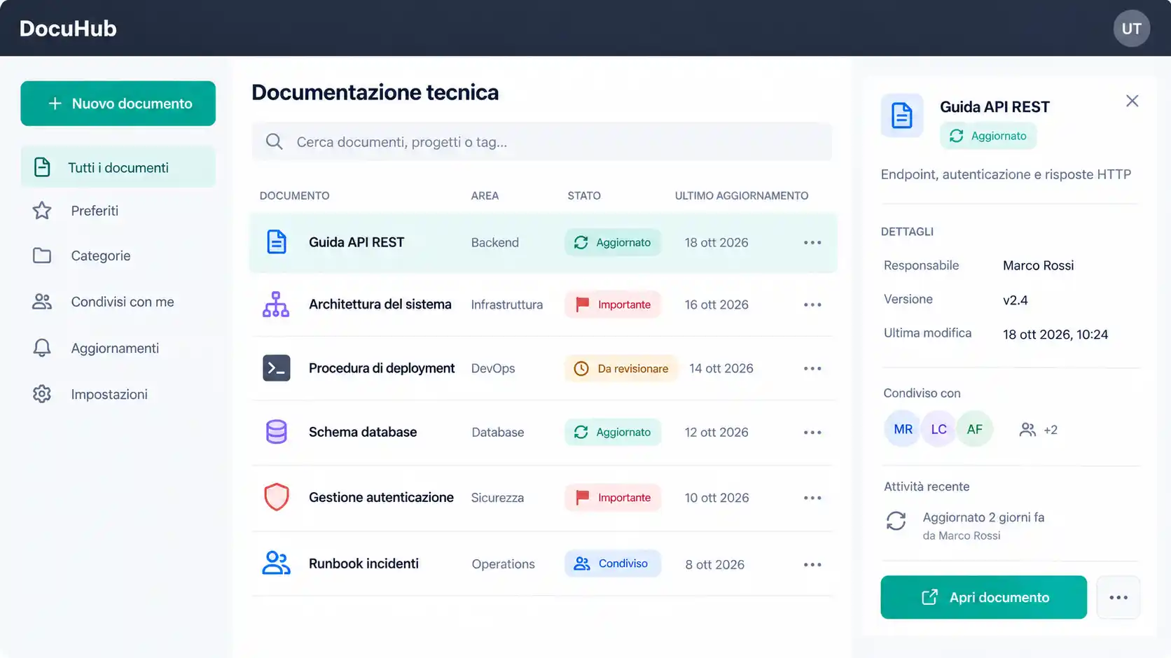This screenshot has height=658, width=1171.
Task: Click the Da revisionare status badge
Action: tap(621, 368)
